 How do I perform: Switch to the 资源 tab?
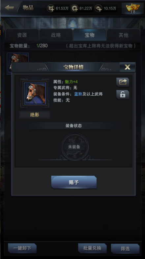coord(22,35)
